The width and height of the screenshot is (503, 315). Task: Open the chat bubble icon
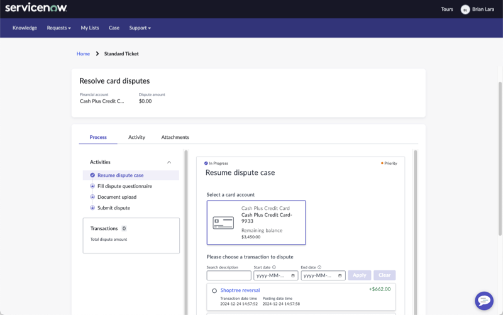pos(484,301)
